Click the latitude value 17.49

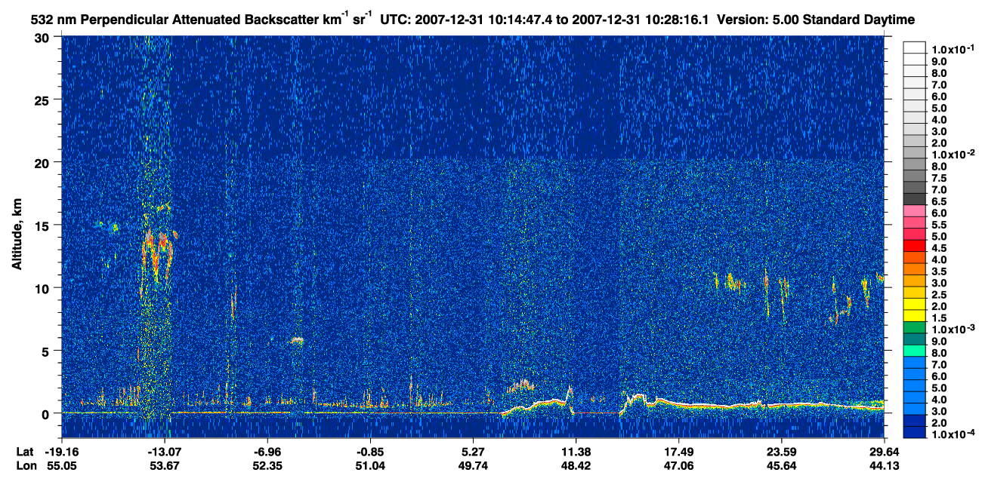pos(678,452)
